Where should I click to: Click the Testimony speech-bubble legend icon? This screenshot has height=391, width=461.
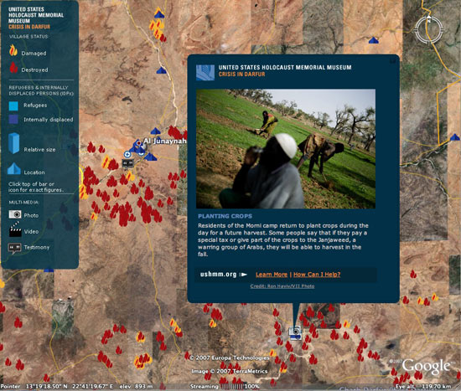click(14, 248)
